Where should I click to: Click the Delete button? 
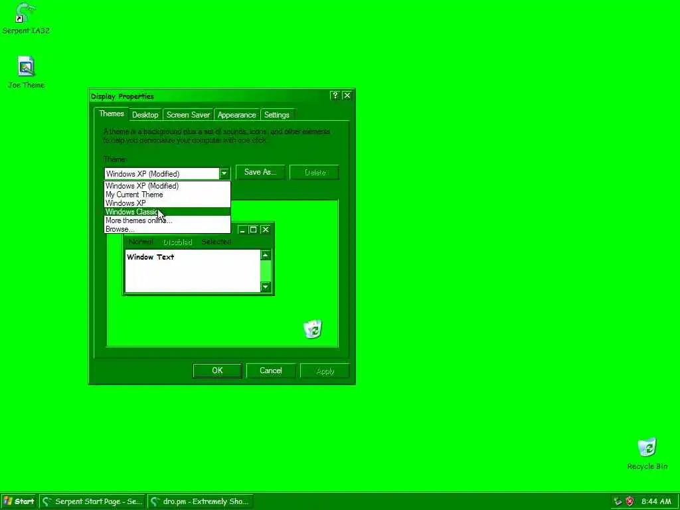tap(314, 172)
